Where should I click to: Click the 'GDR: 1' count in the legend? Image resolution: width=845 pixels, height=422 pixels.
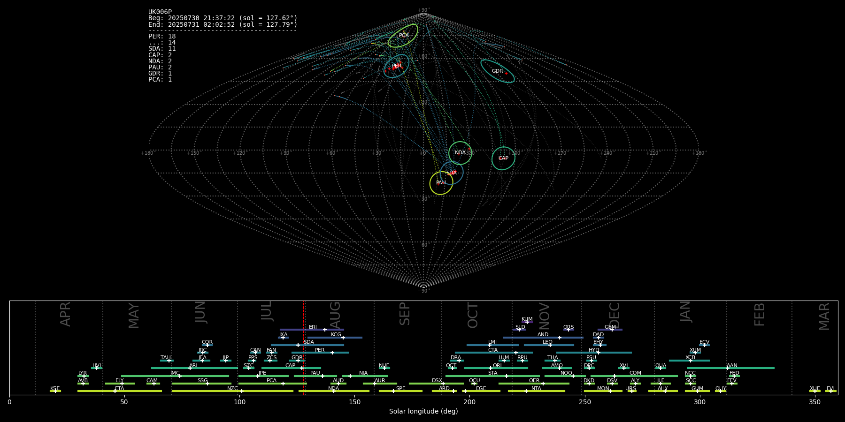[160, 74]
